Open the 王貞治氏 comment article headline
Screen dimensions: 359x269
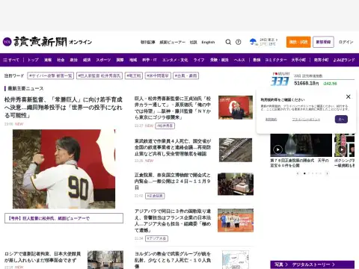(173, 108)
